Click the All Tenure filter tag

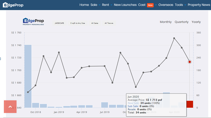tap(109, 23)
